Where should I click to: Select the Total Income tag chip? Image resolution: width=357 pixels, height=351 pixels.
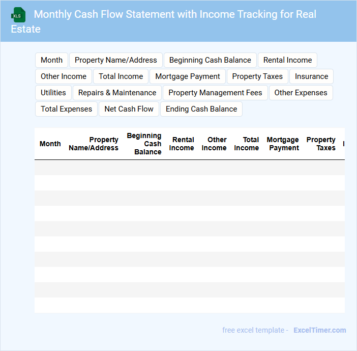[121, 76]
